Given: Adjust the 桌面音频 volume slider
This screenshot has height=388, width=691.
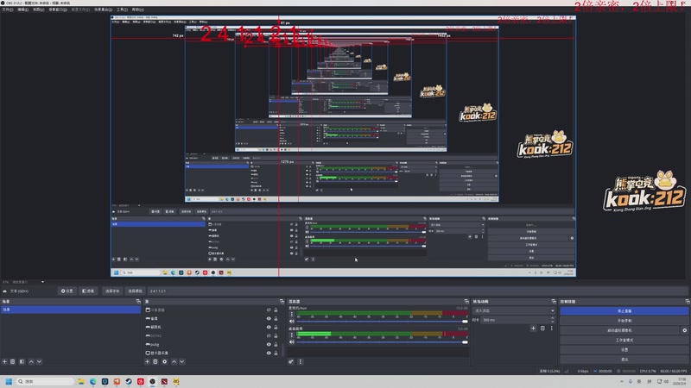Looking at the screenshot, I should pos(382,341).
